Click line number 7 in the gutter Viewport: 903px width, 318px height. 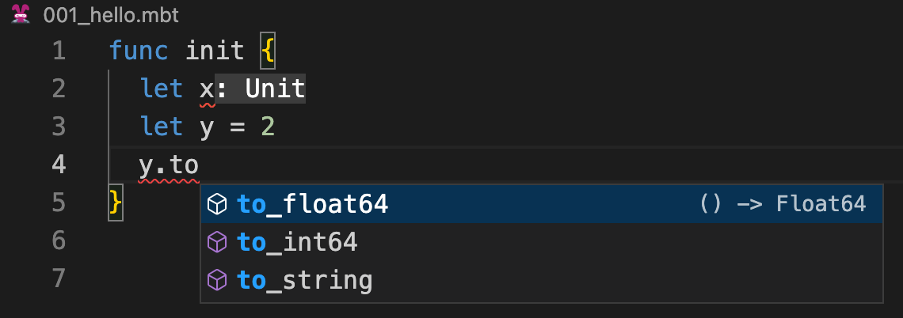[58, 278]
